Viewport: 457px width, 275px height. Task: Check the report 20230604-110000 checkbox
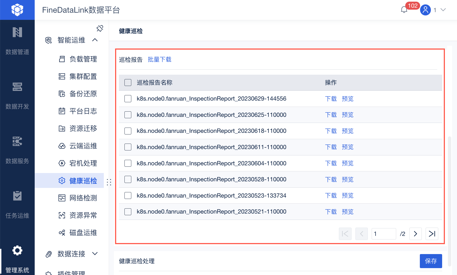click(128, 163)
